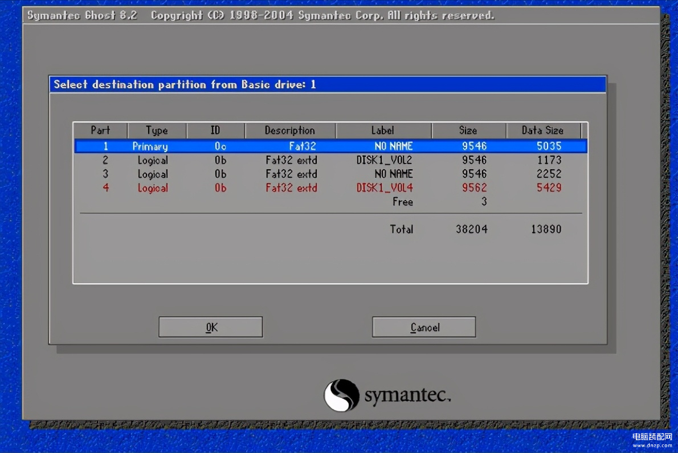Click the Label column header
This screenshot has width=678, height=453.
(x=383, y=130)
